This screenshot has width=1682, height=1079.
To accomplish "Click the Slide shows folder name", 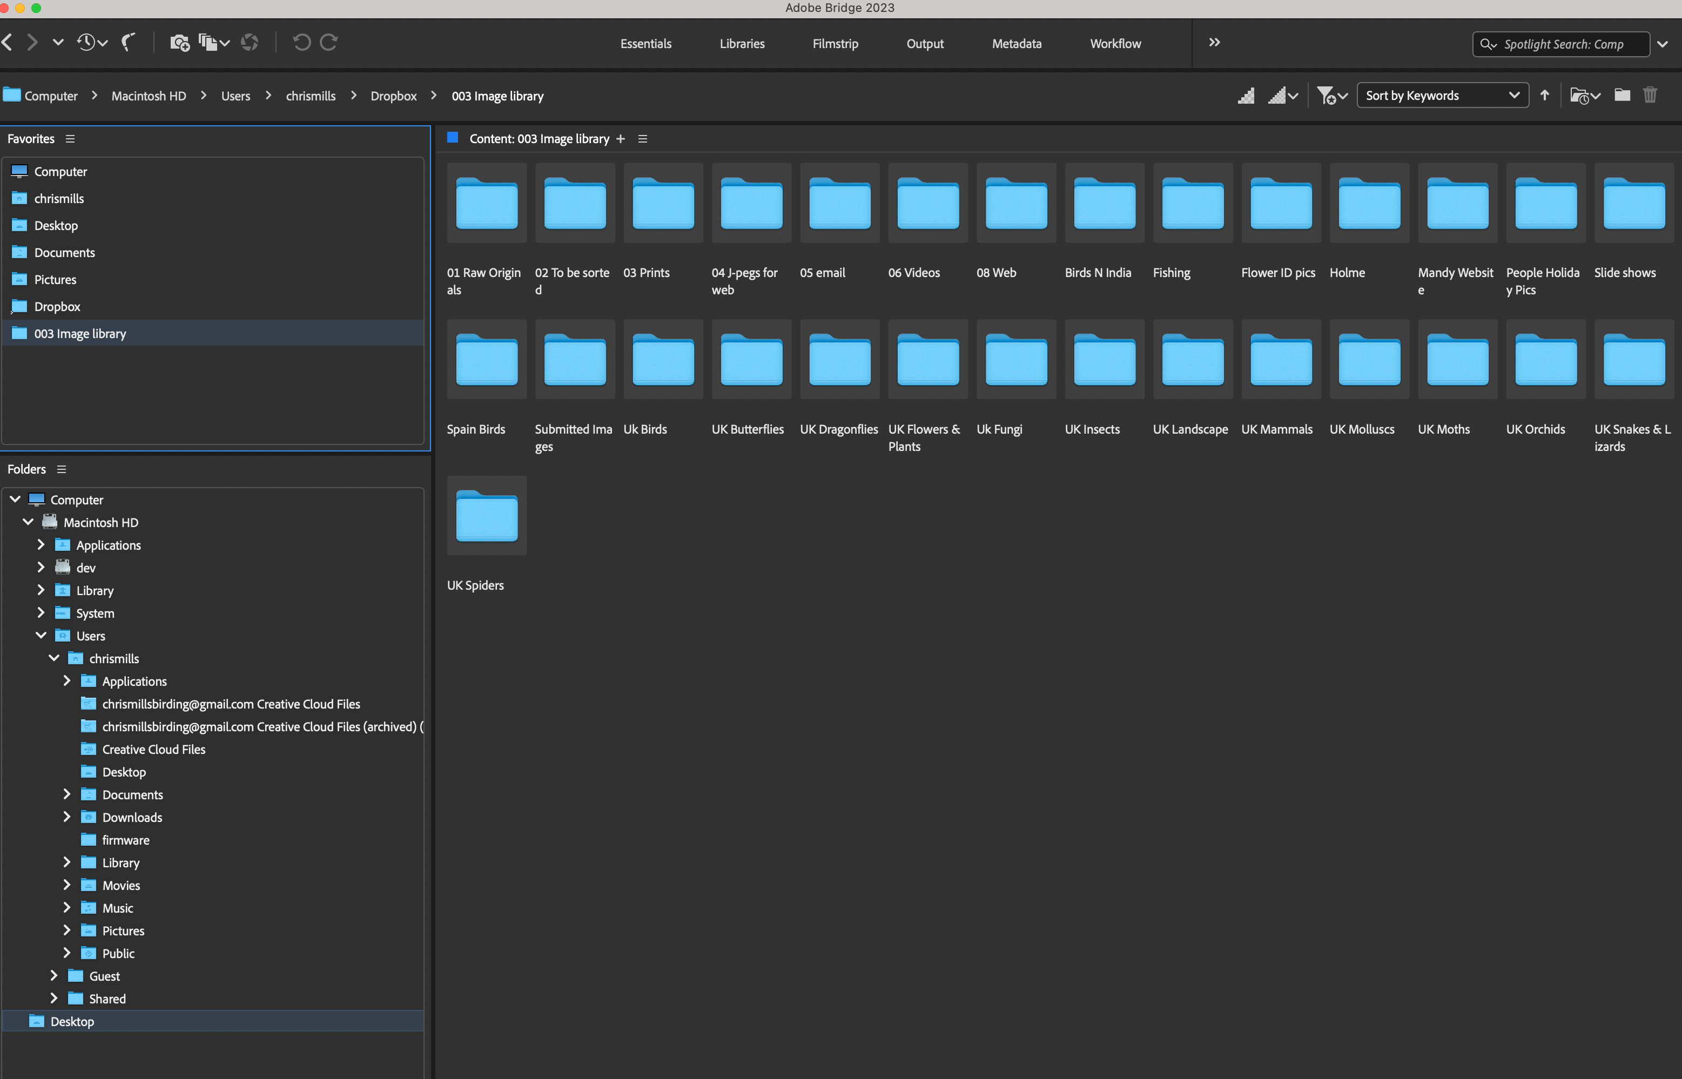I will pyautogui.click(x=1625, y=273).
